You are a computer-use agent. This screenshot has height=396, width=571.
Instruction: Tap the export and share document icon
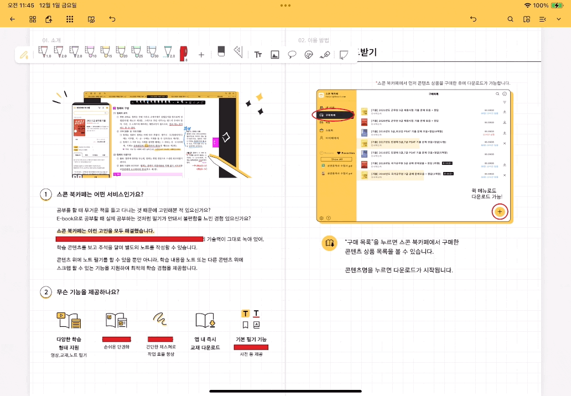pyautogui.click(x=49, y=19)
